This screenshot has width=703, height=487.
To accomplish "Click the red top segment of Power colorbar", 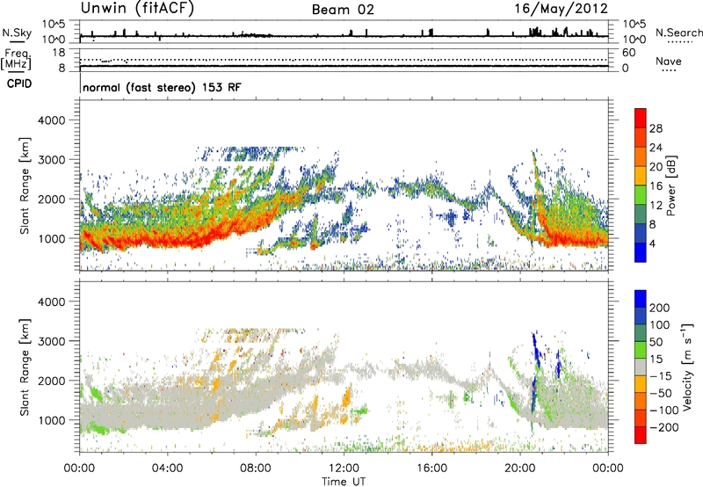I will [641, 118].
